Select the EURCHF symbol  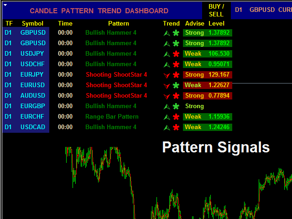tap(32, 116)
